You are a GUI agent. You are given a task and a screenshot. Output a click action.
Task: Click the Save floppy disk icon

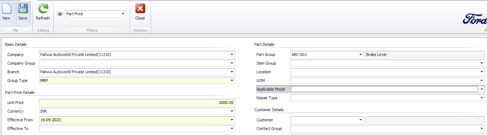(23, 8)
